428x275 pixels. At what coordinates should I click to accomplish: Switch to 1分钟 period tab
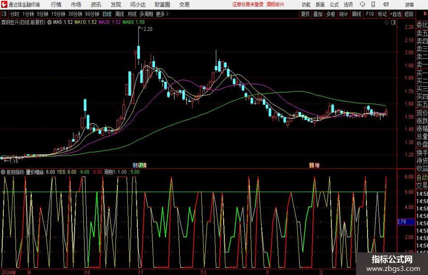click(x=28, y=14)
